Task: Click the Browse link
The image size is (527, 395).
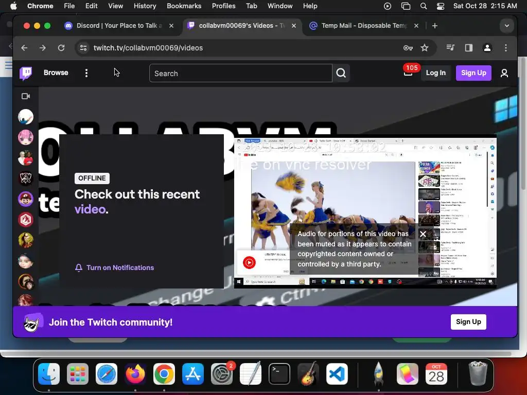Action: (56, 73)
